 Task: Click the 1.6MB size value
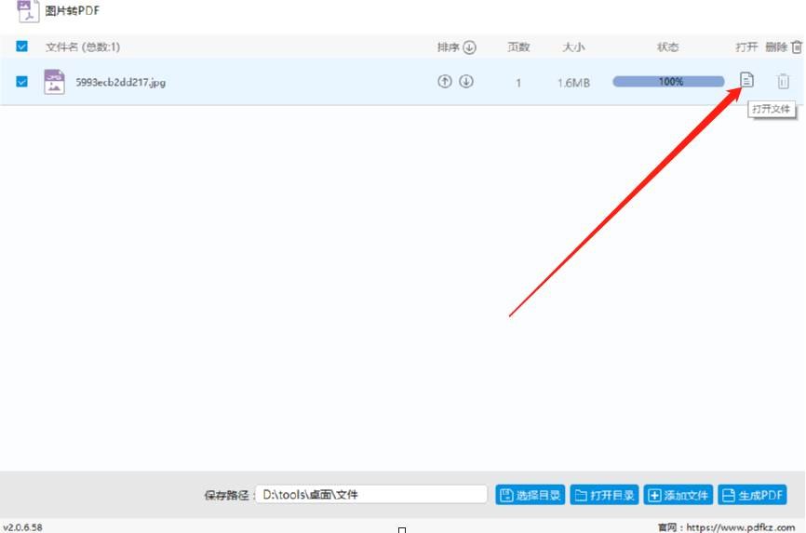pos(573,83)
